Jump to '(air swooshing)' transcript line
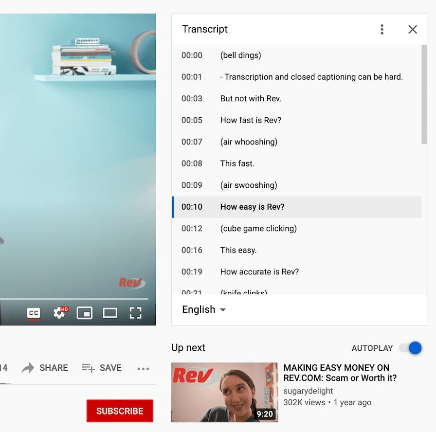This screenshot has height=432, width=436. click(297, 185)
